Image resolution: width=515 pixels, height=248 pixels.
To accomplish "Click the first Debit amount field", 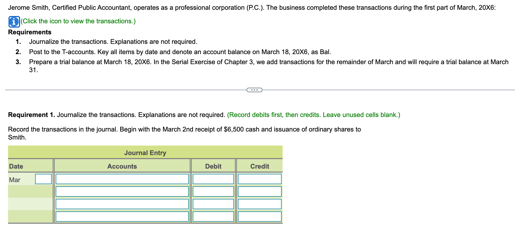I will pos(213,179).
